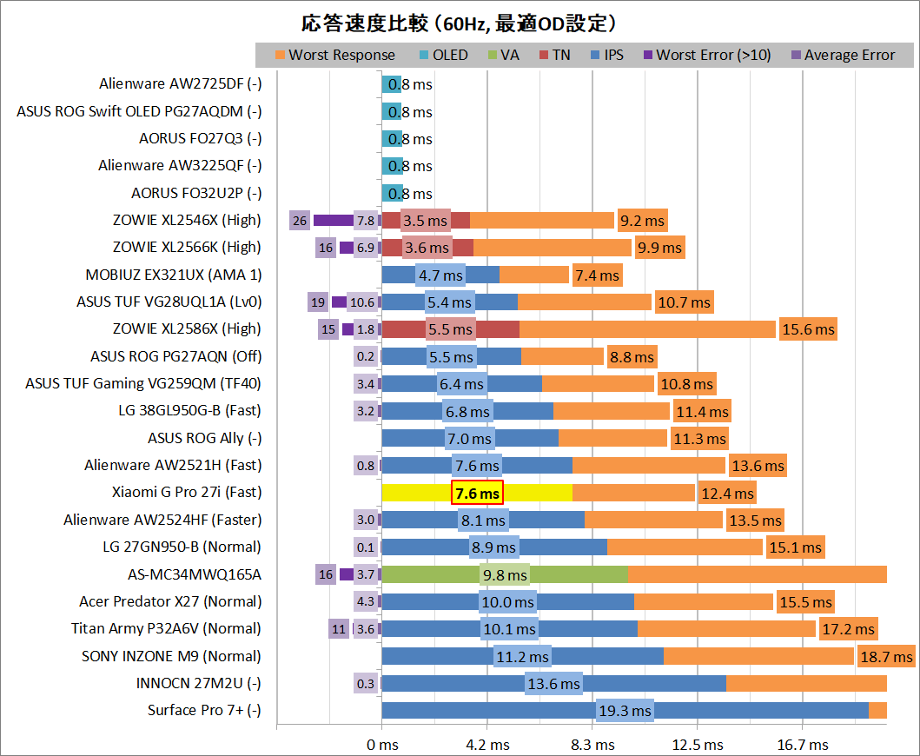Click the 16.7 ms axis label
Image resolution: width=920 pixels, height=756 pixels.
click(x=803, y=745)
